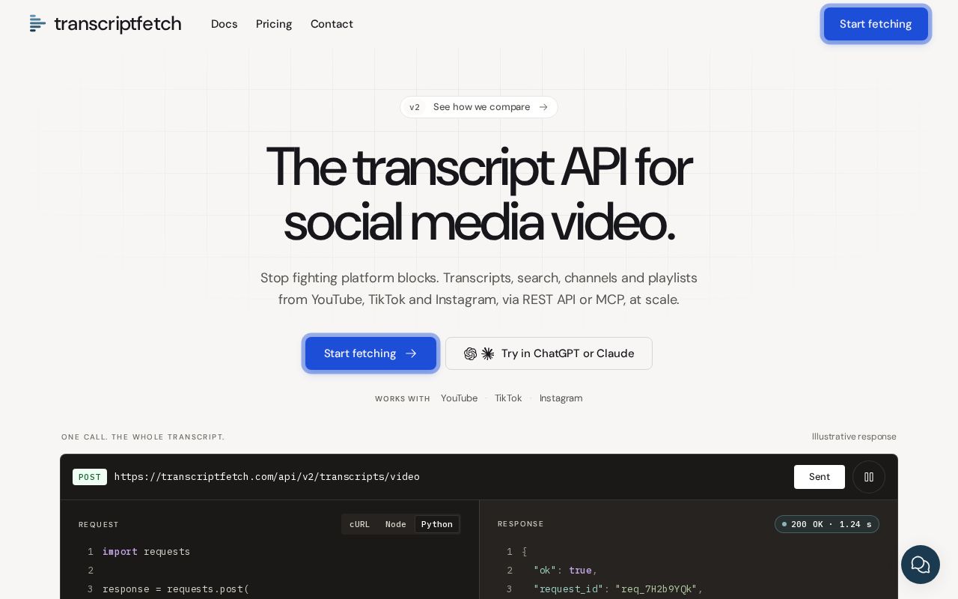Select Instagram in the works with list
The image size is (958, 599).
click(561, 398)
